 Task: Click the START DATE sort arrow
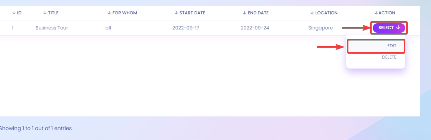176,13
